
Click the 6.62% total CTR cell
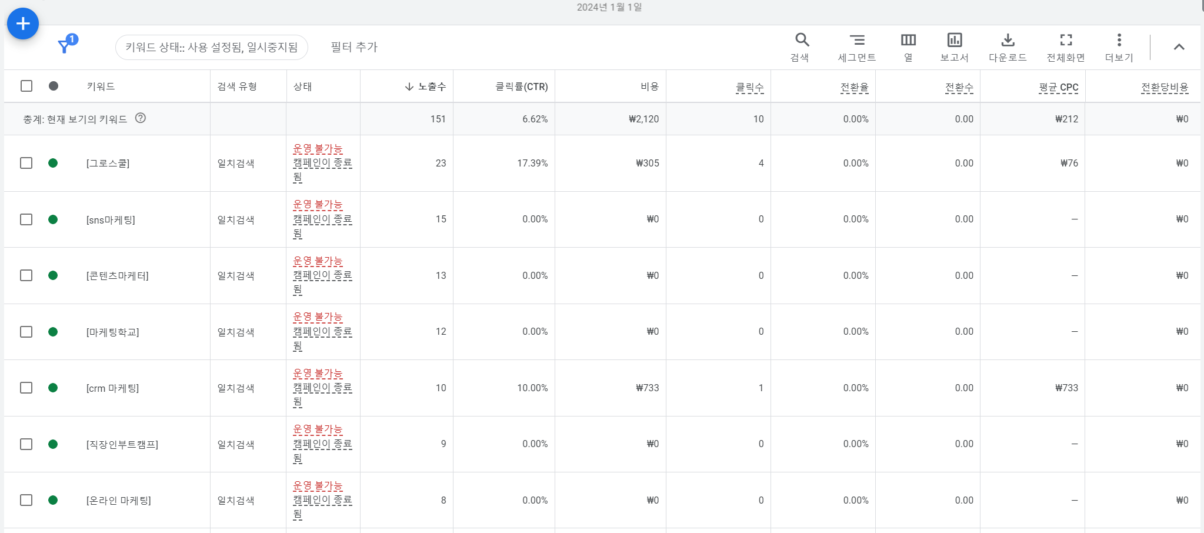[x=535, y=119]
